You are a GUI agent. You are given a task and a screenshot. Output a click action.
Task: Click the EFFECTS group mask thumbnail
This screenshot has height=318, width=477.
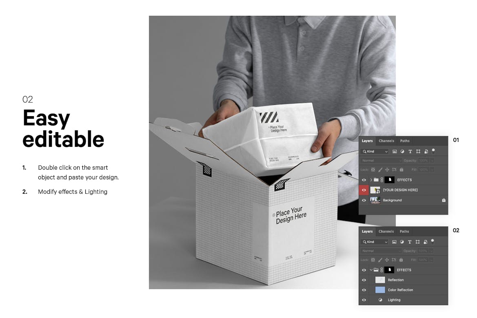point(389,180)
